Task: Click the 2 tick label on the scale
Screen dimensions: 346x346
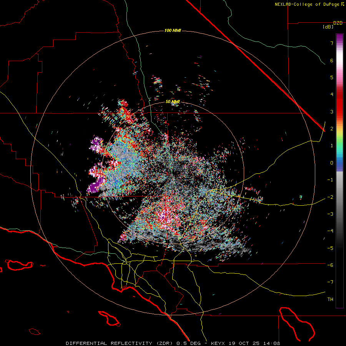Action: tap(332, 129)
